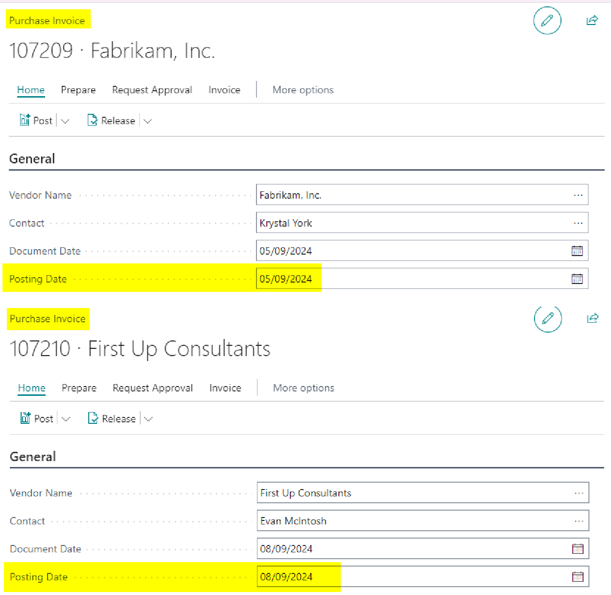Expand the Post dropdown arrow on invoice 107210

pos(66,419)
